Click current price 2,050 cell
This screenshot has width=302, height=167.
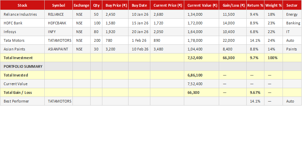167,32
